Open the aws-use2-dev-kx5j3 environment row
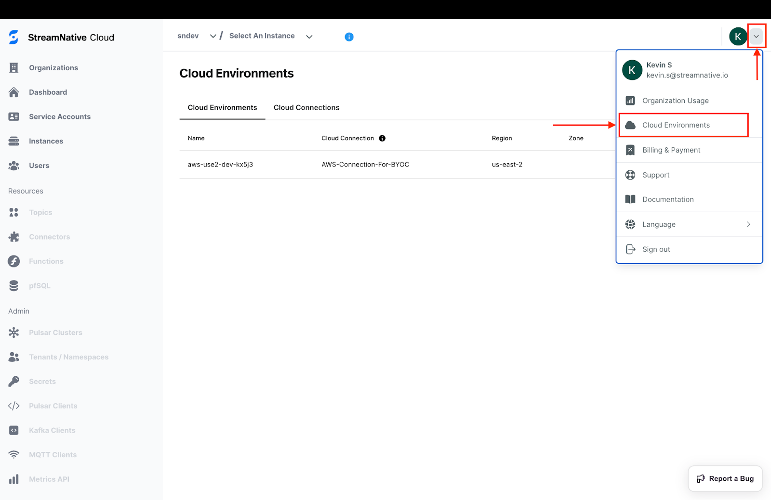 (220, 165)
